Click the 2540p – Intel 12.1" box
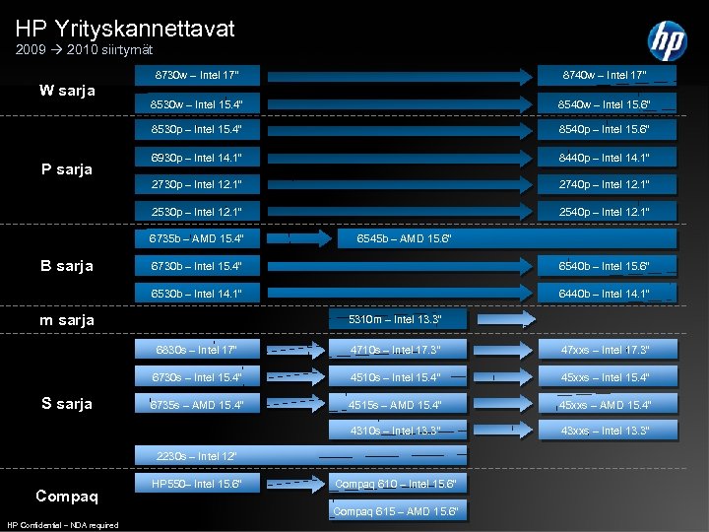 point(607,211)
